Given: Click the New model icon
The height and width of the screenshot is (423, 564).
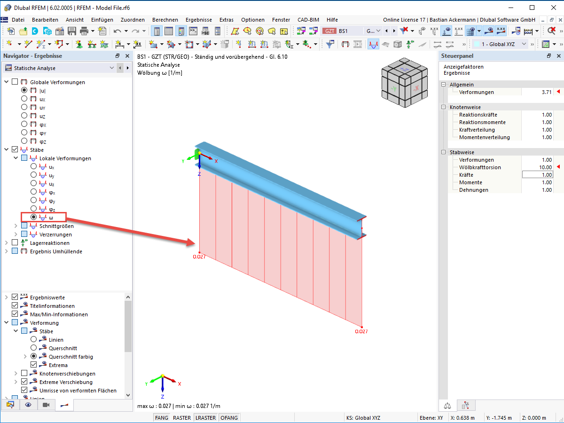Looking at the screenshot, I should [11, 31].
